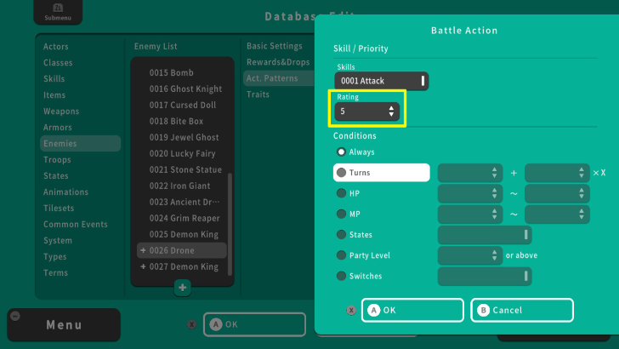619x349 pixels.
Task: Click the MP lower bound stepper
Action: 470,214
